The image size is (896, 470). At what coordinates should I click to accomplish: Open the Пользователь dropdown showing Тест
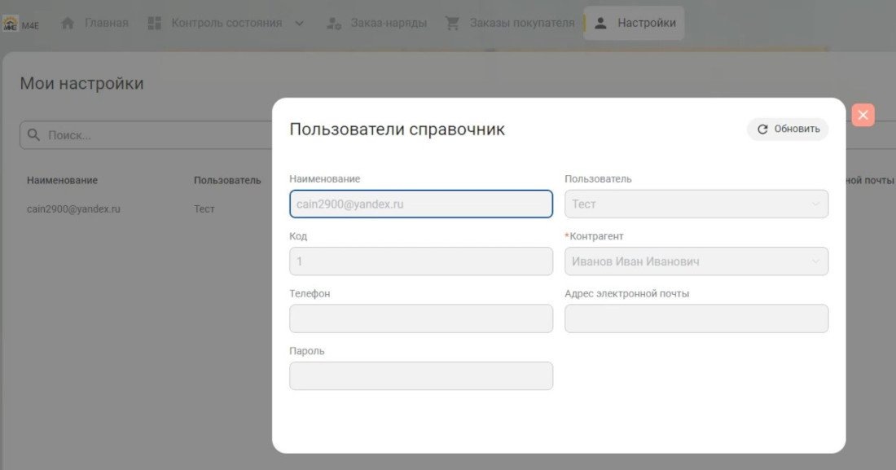(696, 204)
